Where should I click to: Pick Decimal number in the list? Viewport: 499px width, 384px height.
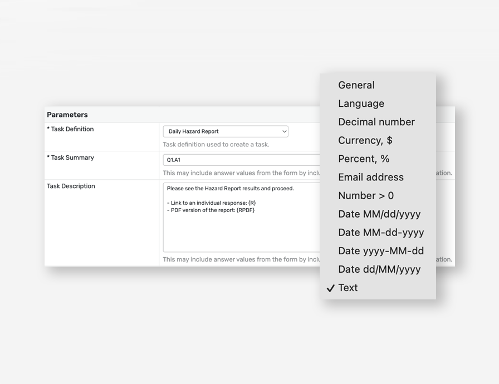tap(376, 122)
